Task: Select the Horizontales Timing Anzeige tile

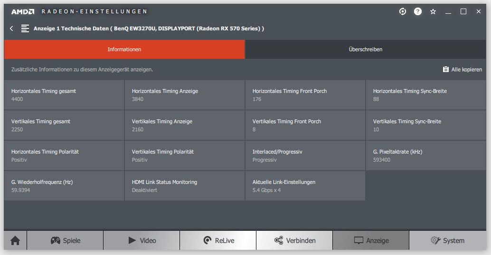Action: point(184,95)
